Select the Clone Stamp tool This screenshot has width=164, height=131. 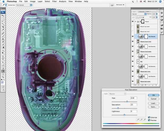[x=3, y=39]
